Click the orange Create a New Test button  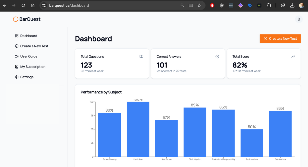(280, 39)
